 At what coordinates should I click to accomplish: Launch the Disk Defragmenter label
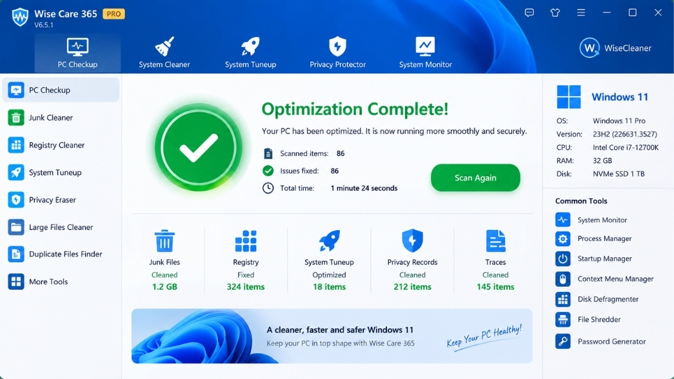pyautogui.click(x=608, y=299)
